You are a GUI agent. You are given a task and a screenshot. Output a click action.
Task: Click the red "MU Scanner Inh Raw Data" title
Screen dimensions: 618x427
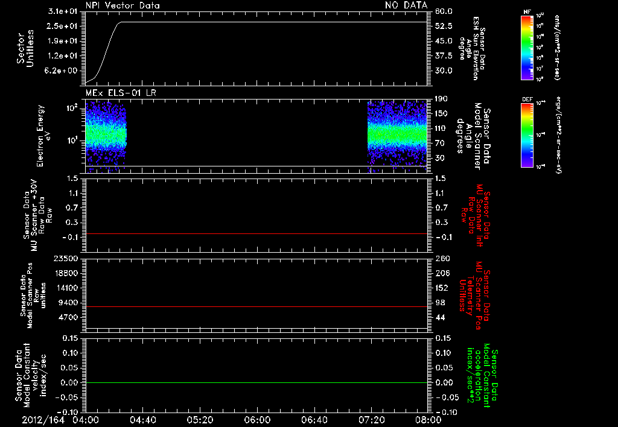[x=476, y=215]
